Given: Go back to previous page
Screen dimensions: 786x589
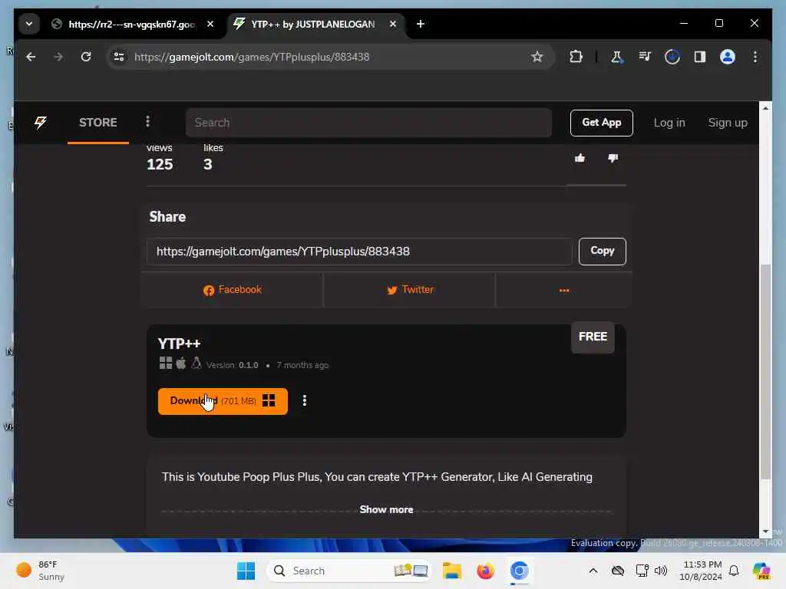Looking at the screenshot, I should point(31,57).
